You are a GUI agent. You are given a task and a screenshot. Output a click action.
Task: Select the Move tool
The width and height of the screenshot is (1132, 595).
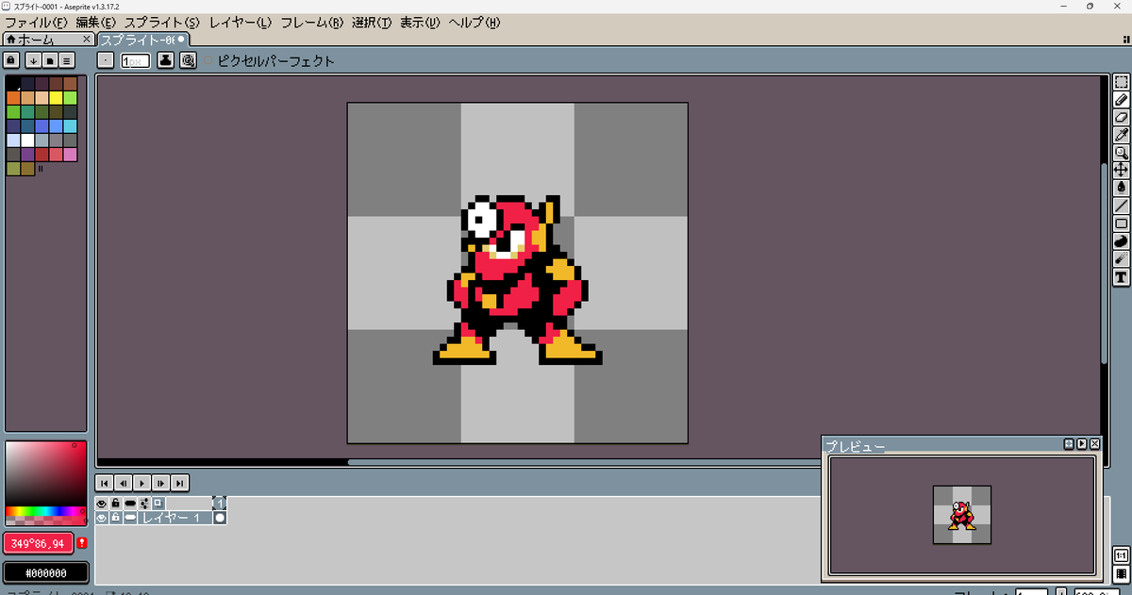tap(1122, 171)
